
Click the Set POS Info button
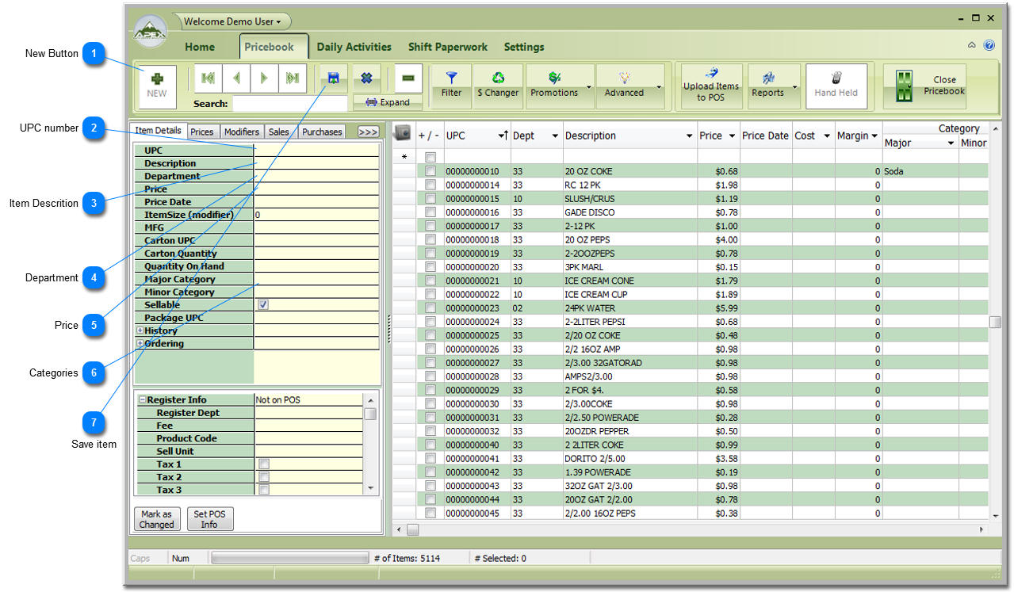pyautogui.click(x=209, y=519)
